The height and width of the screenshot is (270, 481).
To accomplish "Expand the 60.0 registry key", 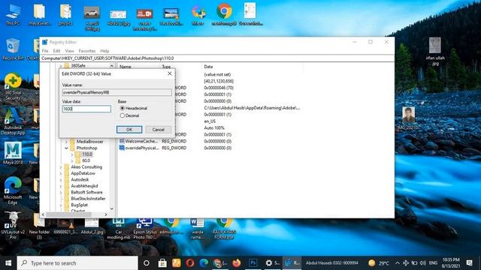I will 72,160.
